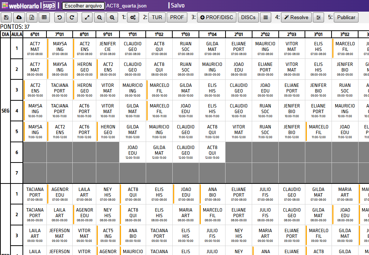This screenshot has height=255, width=369.
Task: Select CLAUDIO GEO 12:00-13:00 cell
Action: pos(186,152)
